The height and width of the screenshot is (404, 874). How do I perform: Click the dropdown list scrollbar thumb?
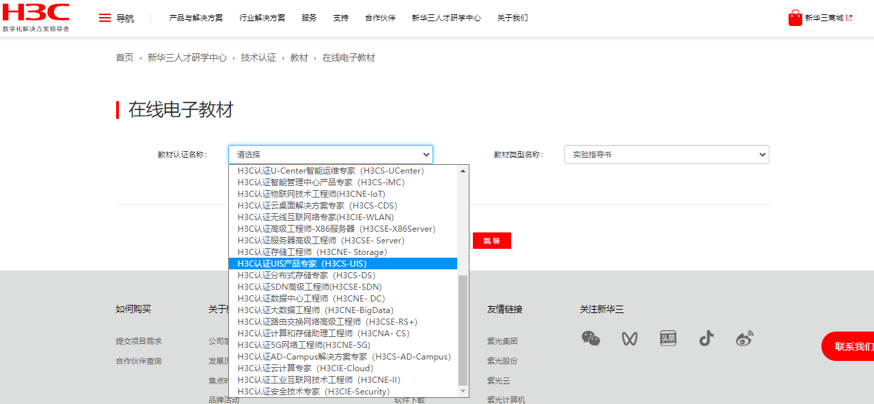[463, 330]
